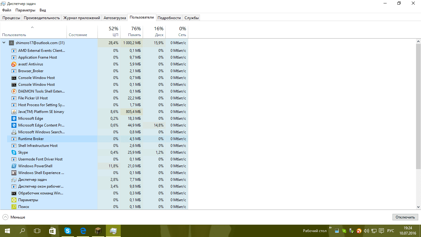Switch to the Автозагрузка tab

[x=115, y=18]
